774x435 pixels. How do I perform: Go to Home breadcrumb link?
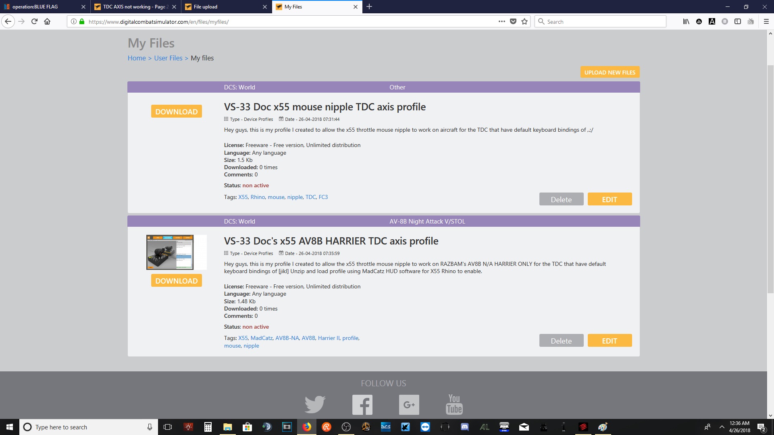[x=137, y=58]
